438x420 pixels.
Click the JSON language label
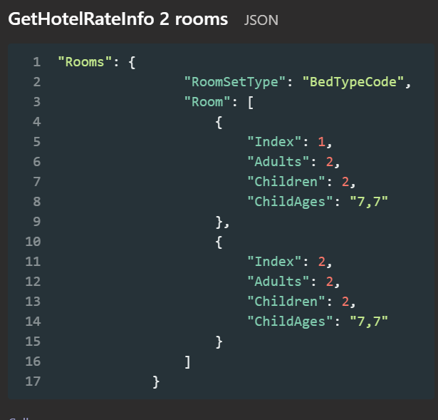tap(261, 20)
